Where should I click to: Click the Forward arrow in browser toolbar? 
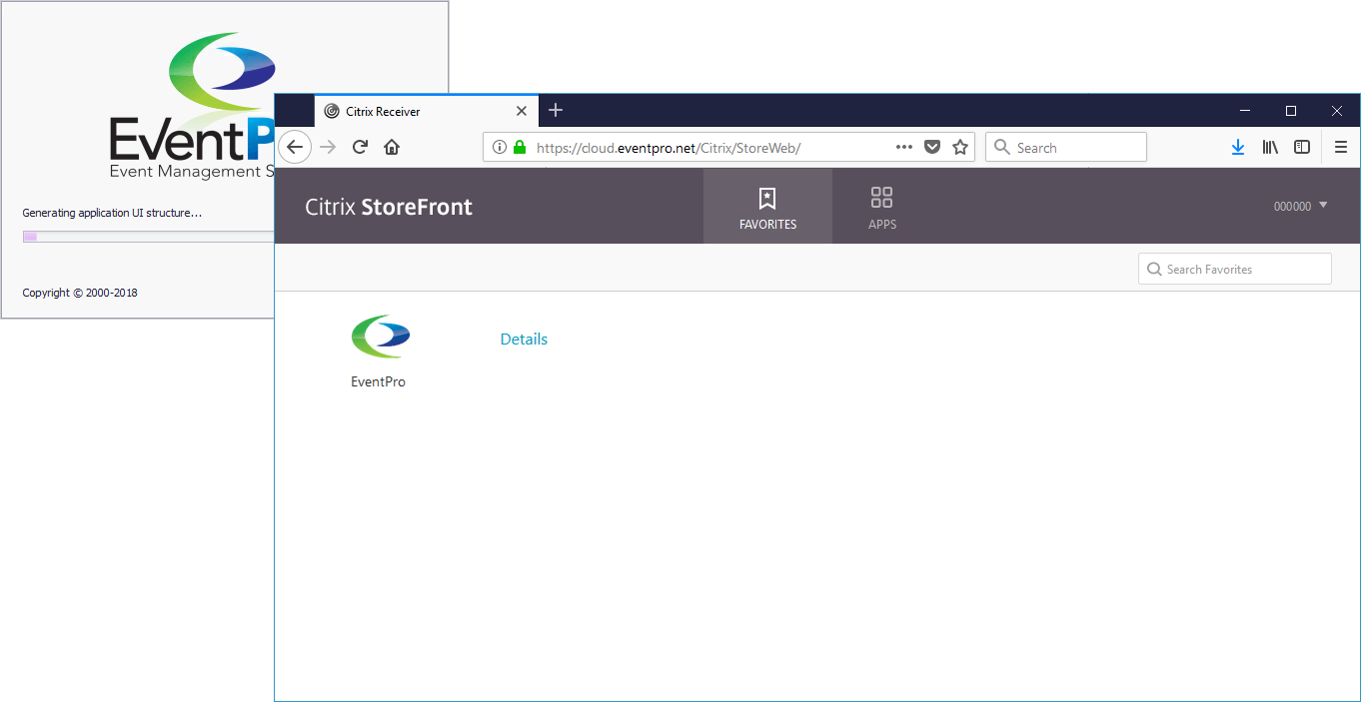[x=328, y=147]
